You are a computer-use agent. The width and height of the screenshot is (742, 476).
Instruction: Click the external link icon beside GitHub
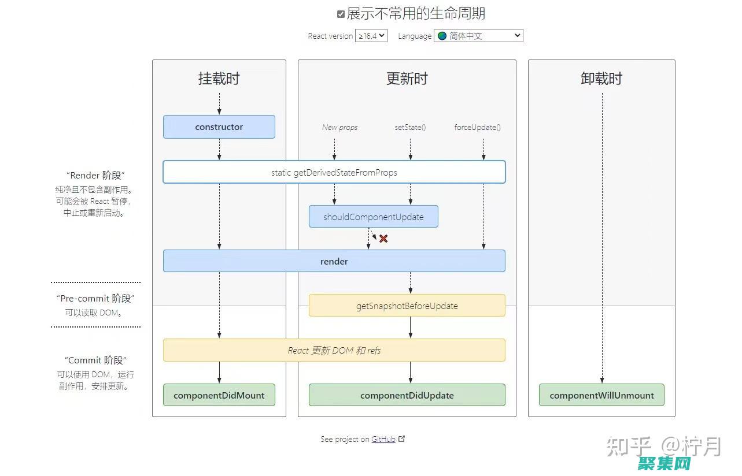click(x=401, y=439)
